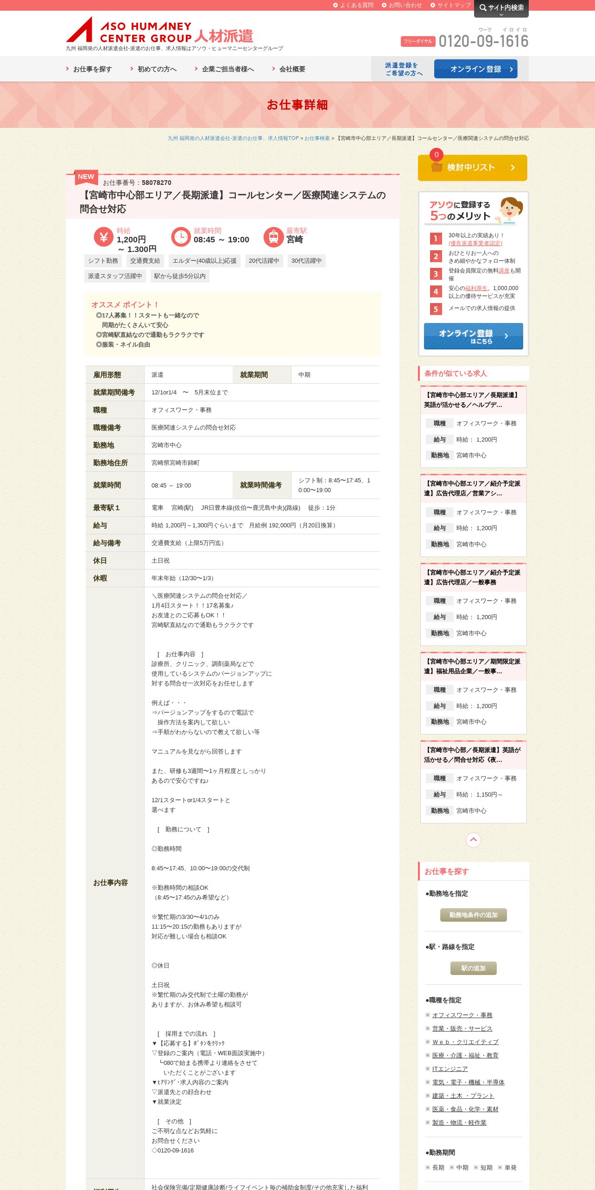
Task: Click job number 58078270
Action: (x=157, y=183)
